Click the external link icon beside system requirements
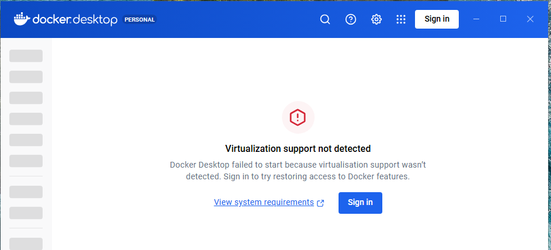Screen dimensions: 551x250 [x=320, y=203]
